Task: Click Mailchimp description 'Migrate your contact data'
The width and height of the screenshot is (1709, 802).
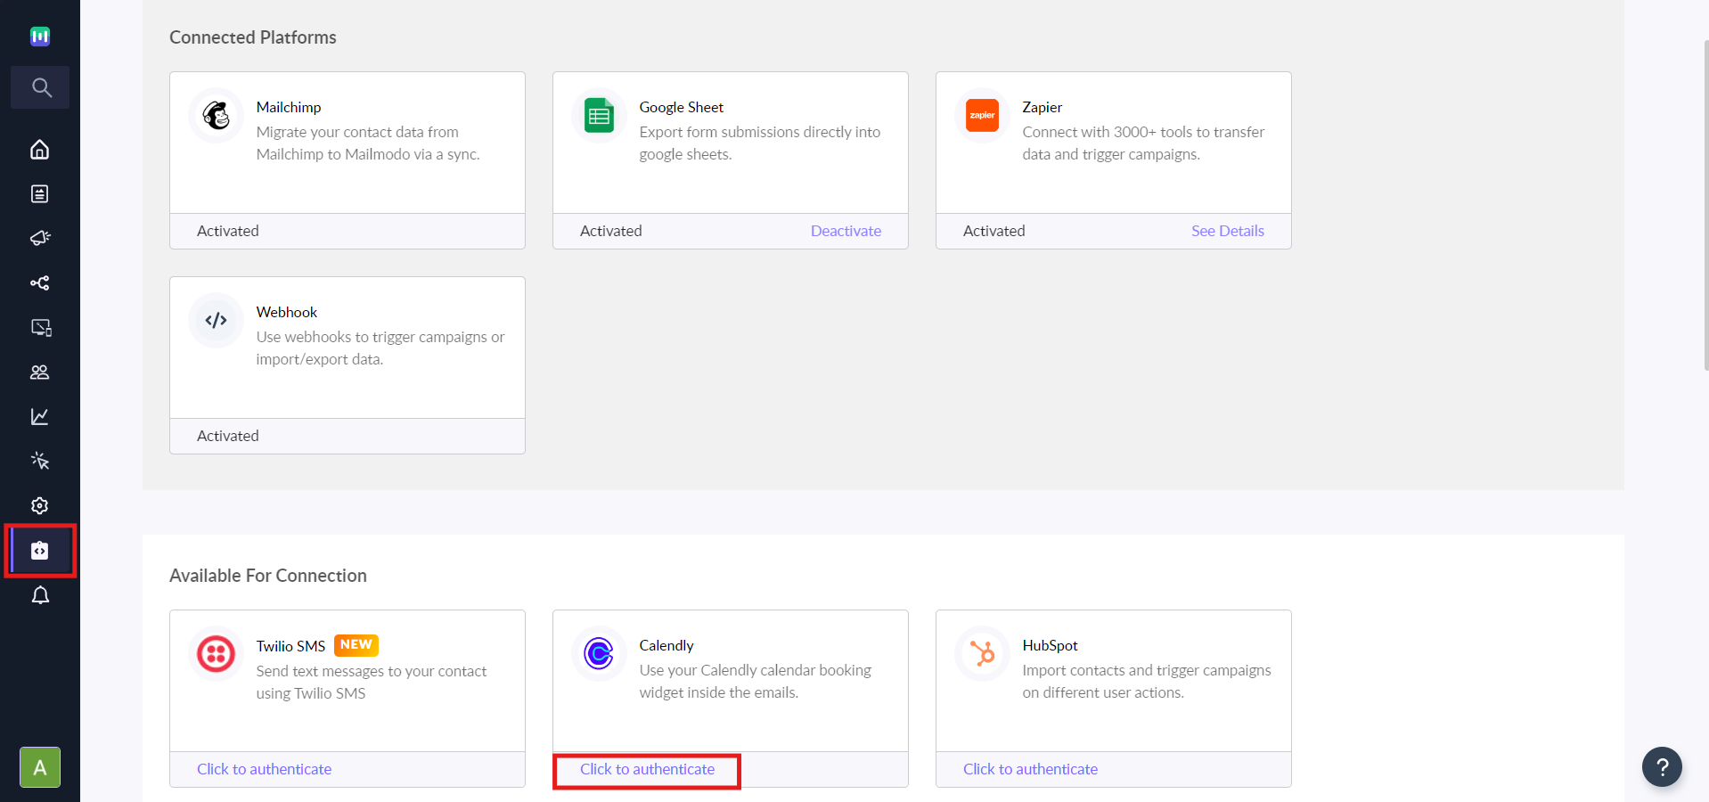Action: click(368, 143)
